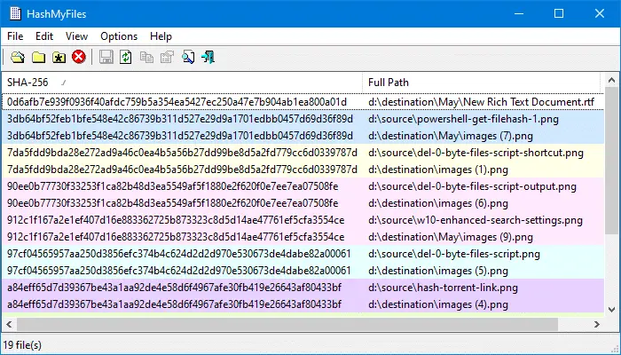Select the d:\destination\images (4).png row
Screen dimensions: 621x355
(x=303, y=304)
